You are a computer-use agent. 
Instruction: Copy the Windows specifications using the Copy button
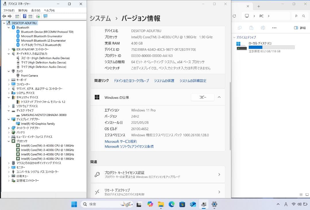tap(202, 97)
